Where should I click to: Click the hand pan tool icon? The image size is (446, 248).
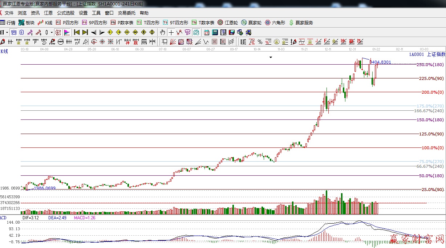click(x=163, y=32)
